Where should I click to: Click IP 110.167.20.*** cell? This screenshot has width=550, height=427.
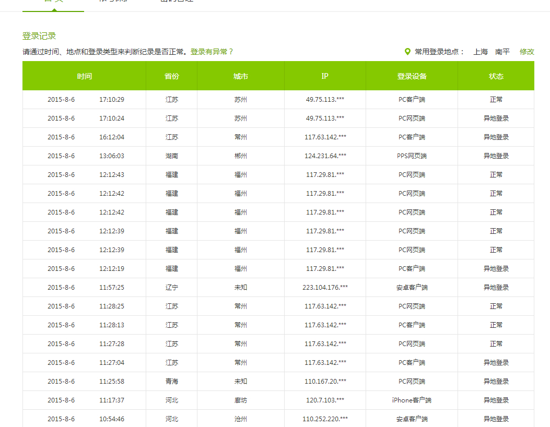pos(325,382)
